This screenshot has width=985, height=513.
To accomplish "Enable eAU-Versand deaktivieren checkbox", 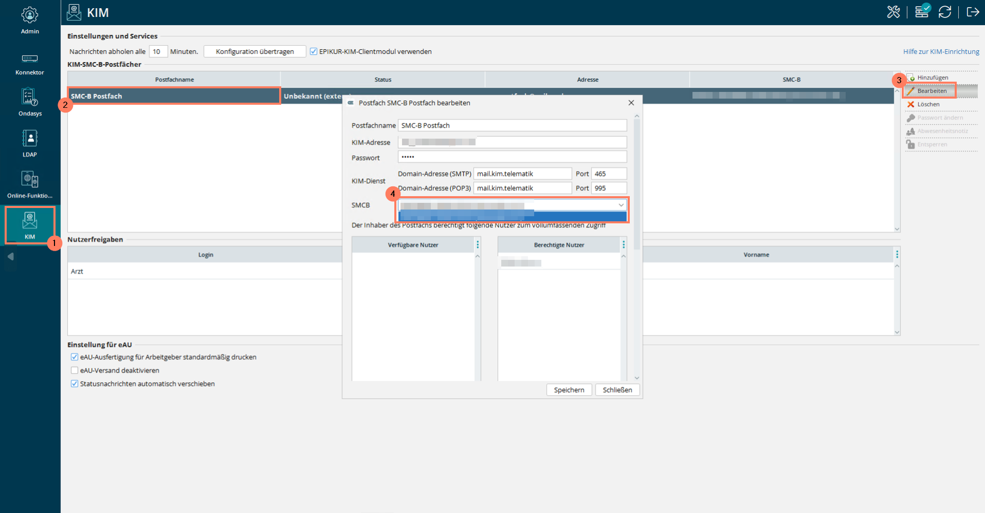I will (75, 370).
